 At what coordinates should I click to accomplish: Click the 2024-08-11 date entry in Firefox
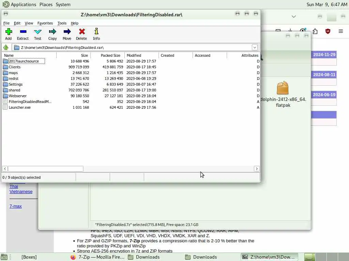click(x=324, y=74)
